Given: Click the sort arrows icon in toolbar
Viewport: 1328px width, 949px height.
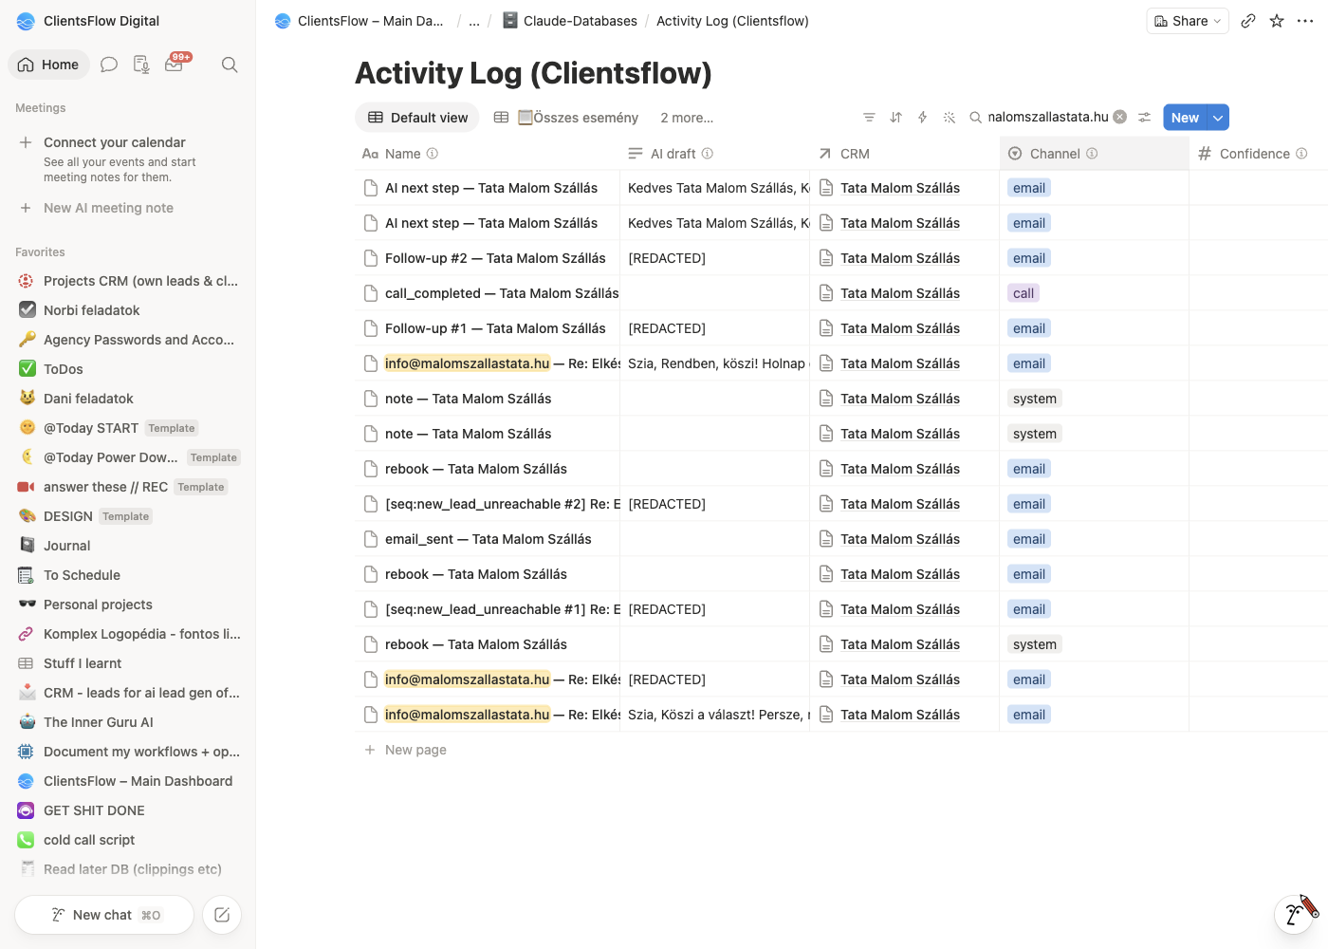Looking at the screenshot, I should point(895,118).
